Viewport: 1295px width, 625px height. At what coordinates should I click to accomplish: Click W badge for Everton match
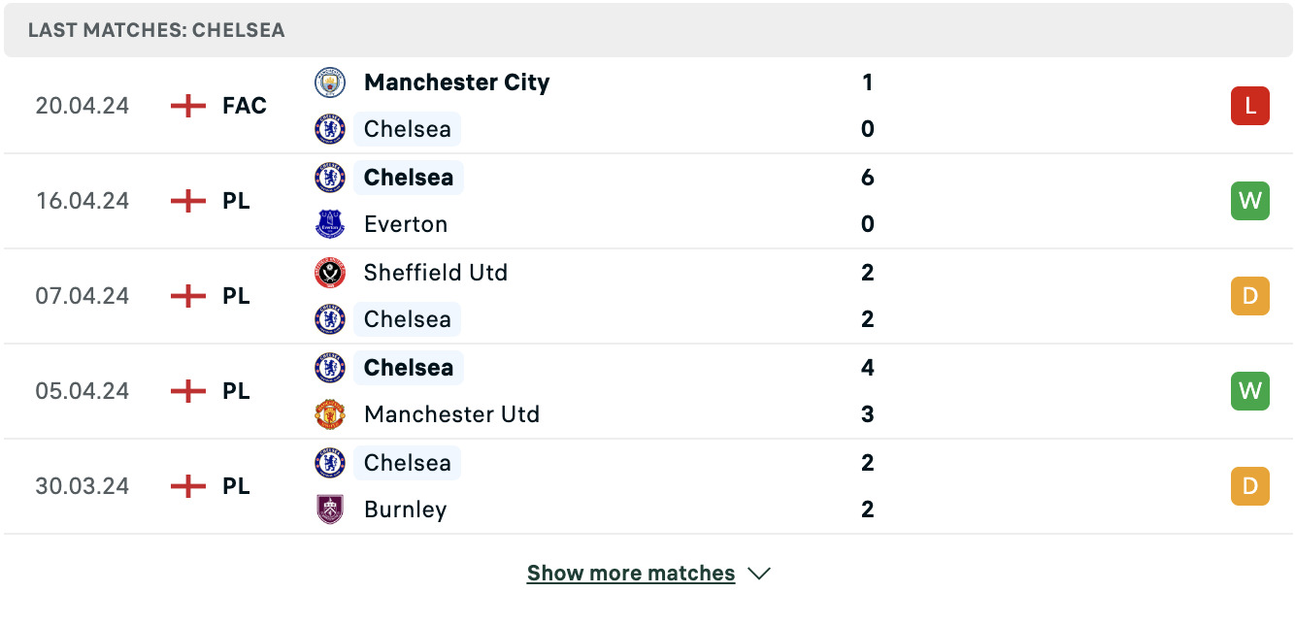coord(1250,201)
